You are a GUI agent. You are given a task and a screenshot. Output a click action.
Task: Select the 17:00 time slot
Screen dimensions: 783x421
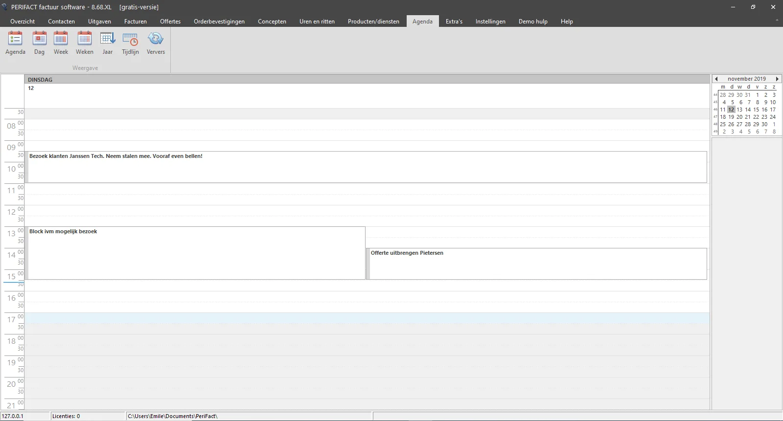367,318
